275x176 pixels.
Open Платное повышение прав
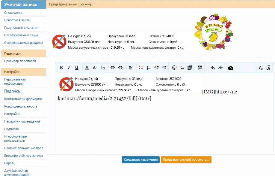[24, 148]
